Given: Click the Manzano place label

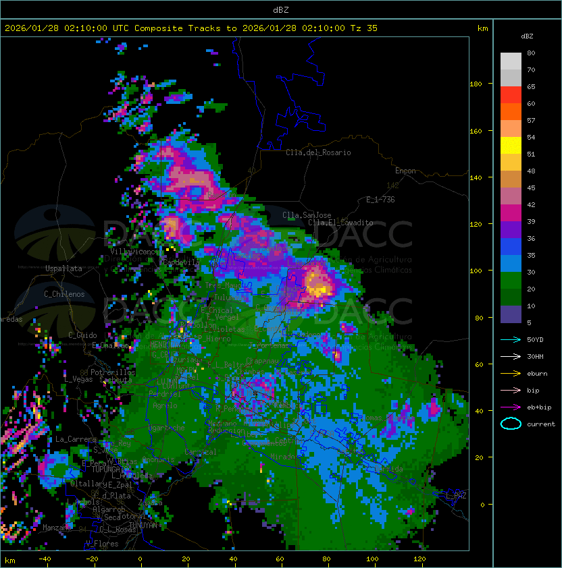Looking at the screenshot, I should [x=57, y=528].
